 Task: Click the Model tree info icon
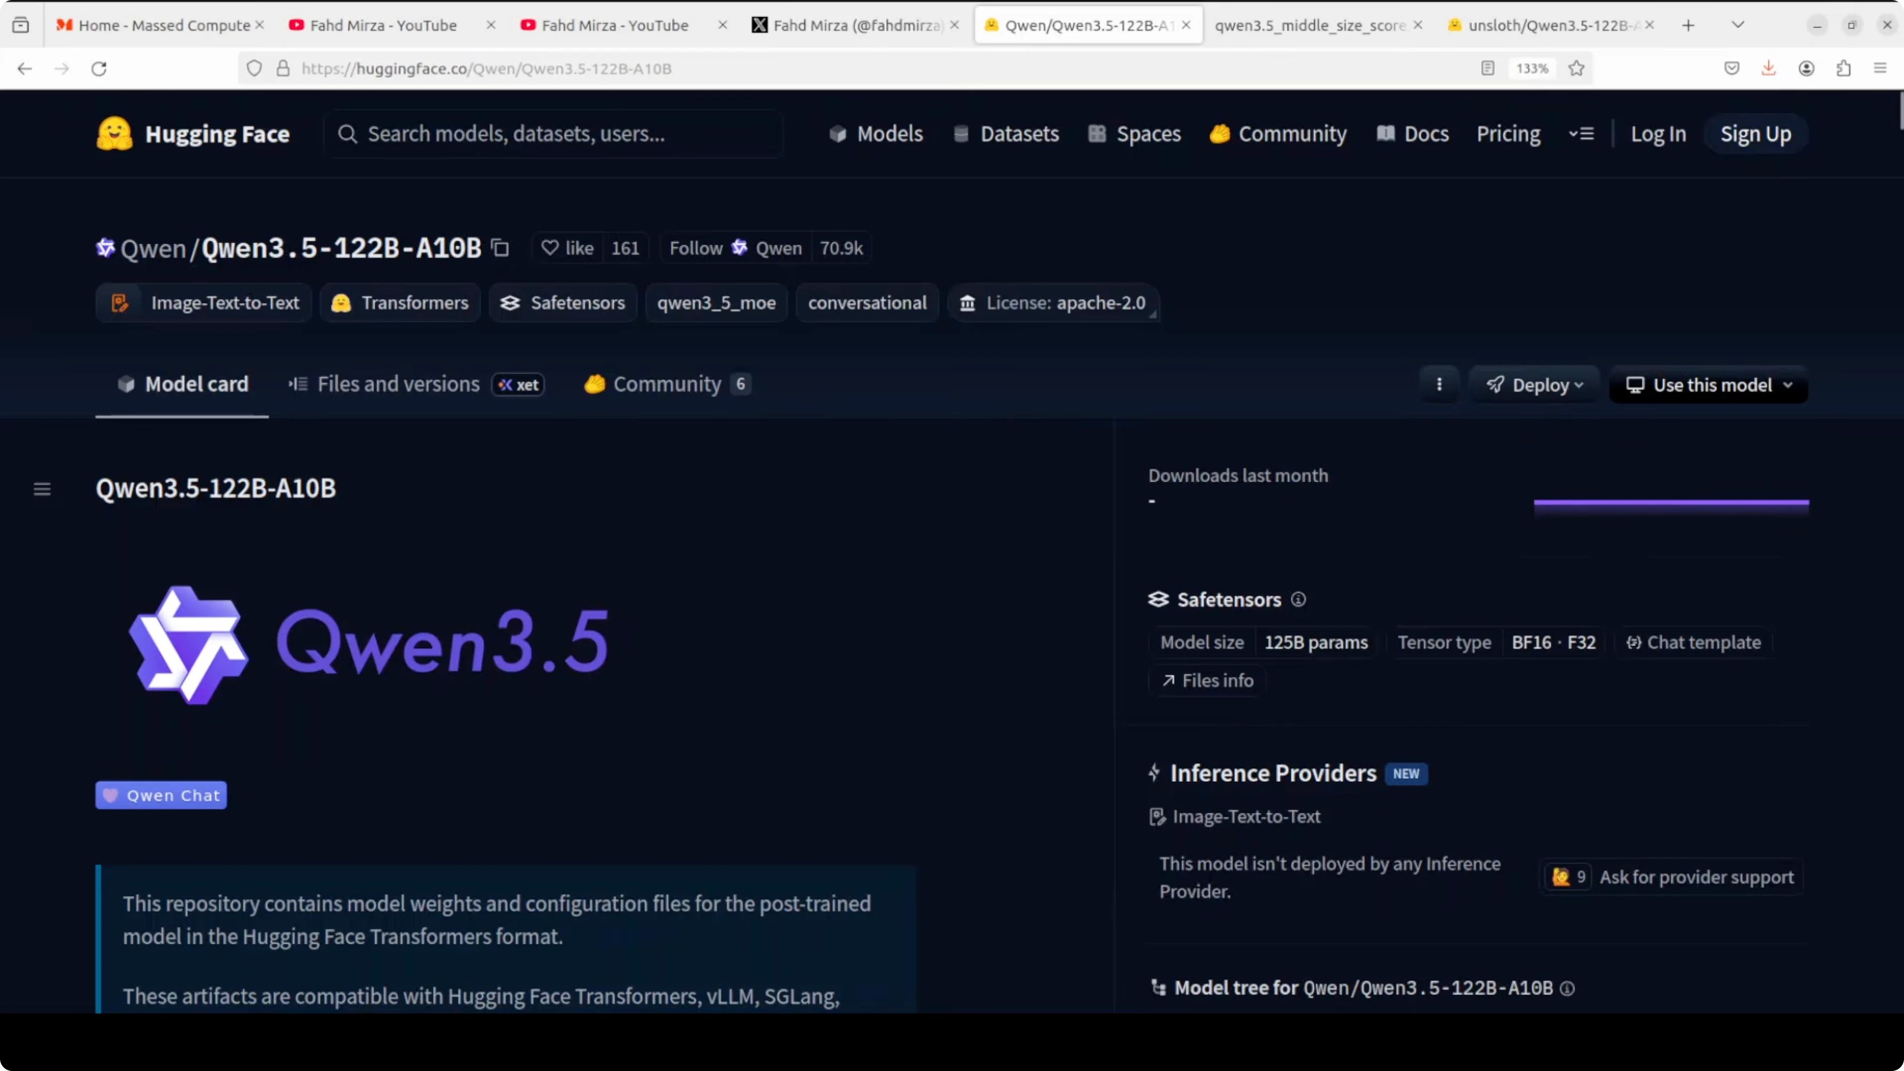point(1567,988)
